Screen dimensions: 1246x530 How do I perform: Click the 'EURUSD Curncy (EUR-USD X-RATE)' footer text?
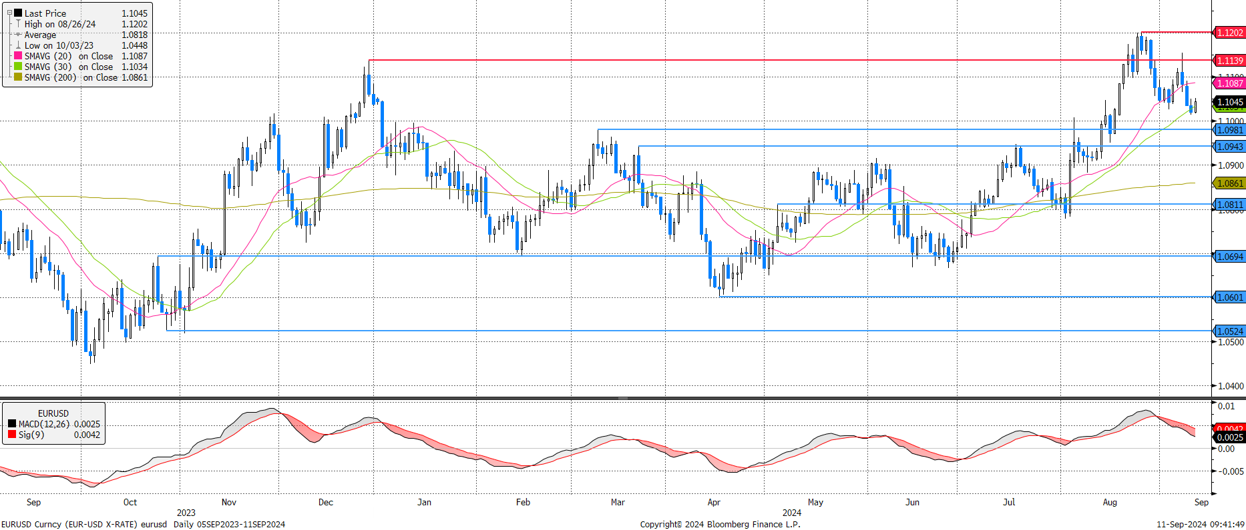[69, 524]
